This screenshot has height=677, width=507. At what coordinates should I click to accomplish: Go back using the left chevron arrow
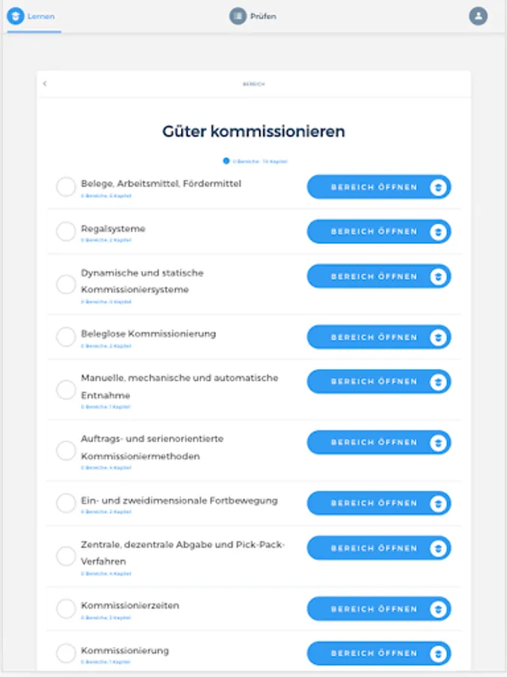tap(45, 83)
